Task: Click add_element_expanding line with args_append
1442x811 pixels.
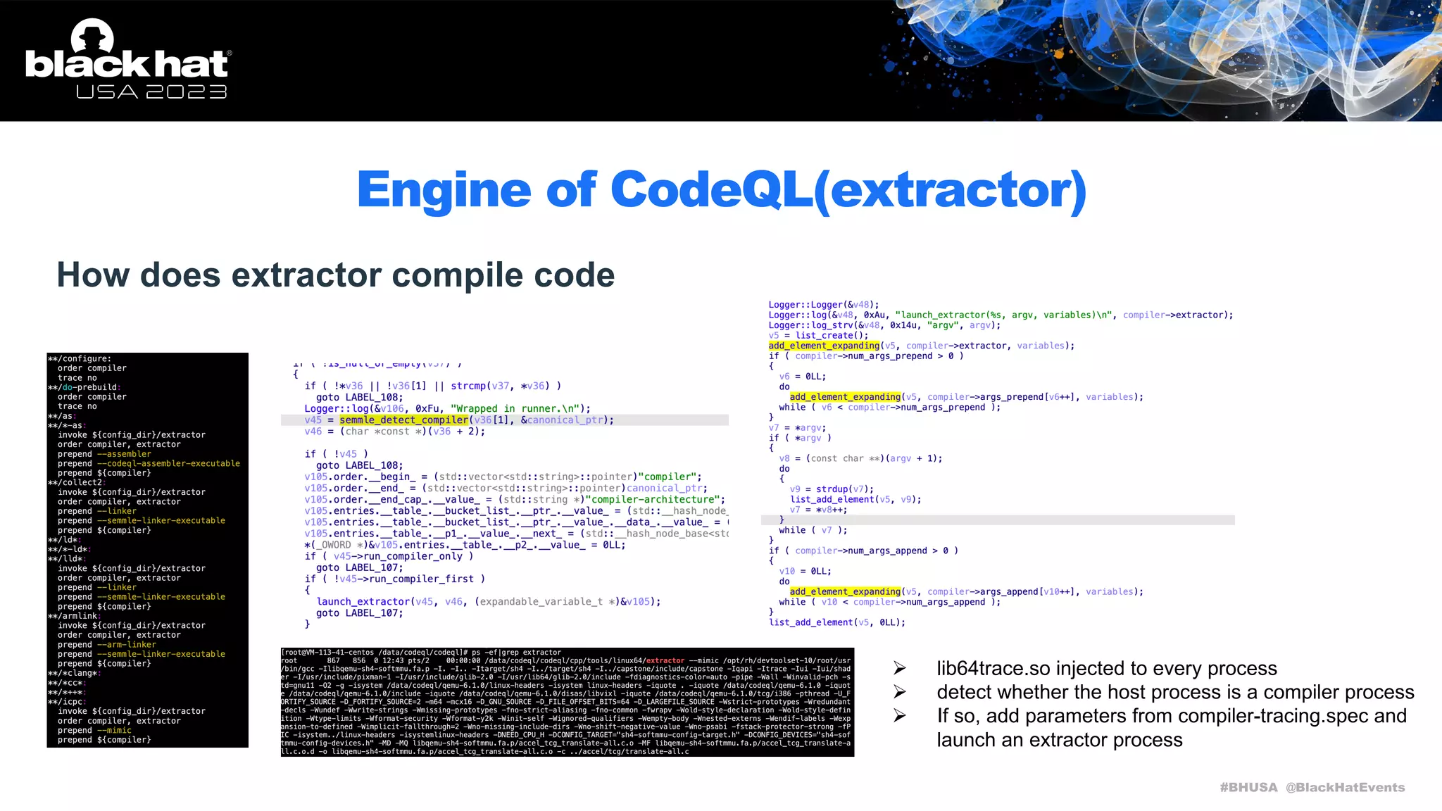Action: pyautogui.click(x=966, y=591)
